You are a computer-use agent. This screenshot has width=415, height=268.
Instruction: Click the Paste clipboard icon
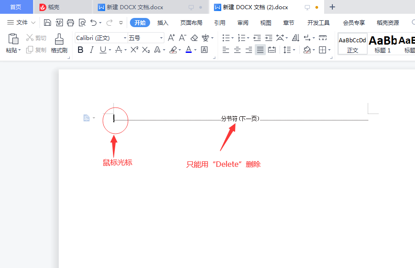[13, 39]
